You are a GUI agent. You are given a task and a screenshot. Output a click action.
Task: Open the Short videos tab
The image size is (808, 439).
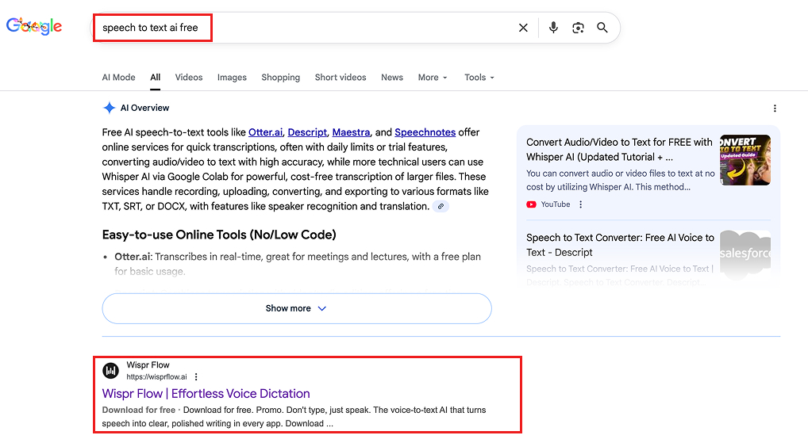pyautogui.click(x=341, y=77)
